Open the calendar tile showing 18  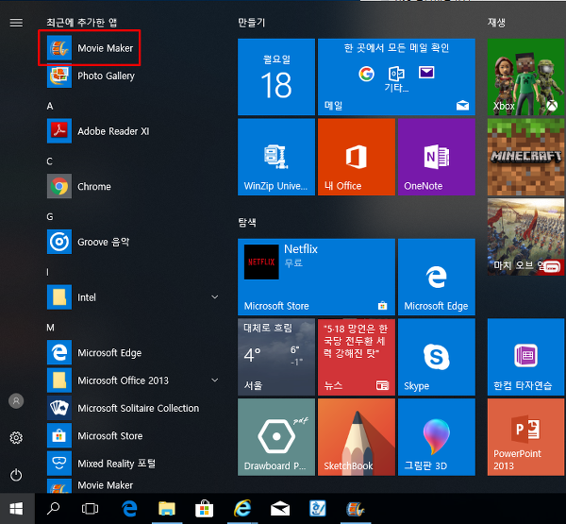point(276,77)
